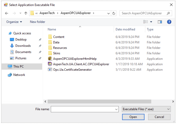Click pin icon next to Downloads

click(x=40, y=46)
